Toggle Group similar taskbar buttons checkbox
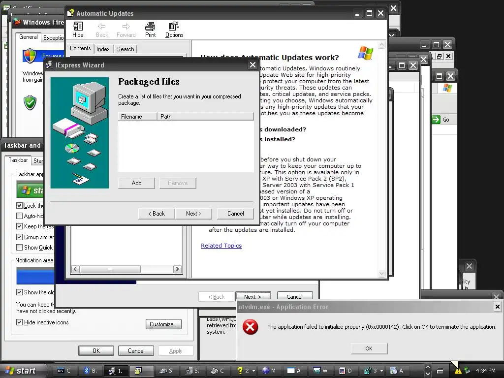Viewport: 504px width, 378px height. 19,237
